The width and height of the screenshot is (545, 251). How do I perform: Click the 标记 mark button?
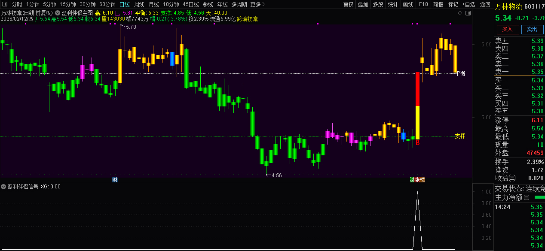point(453,4)
